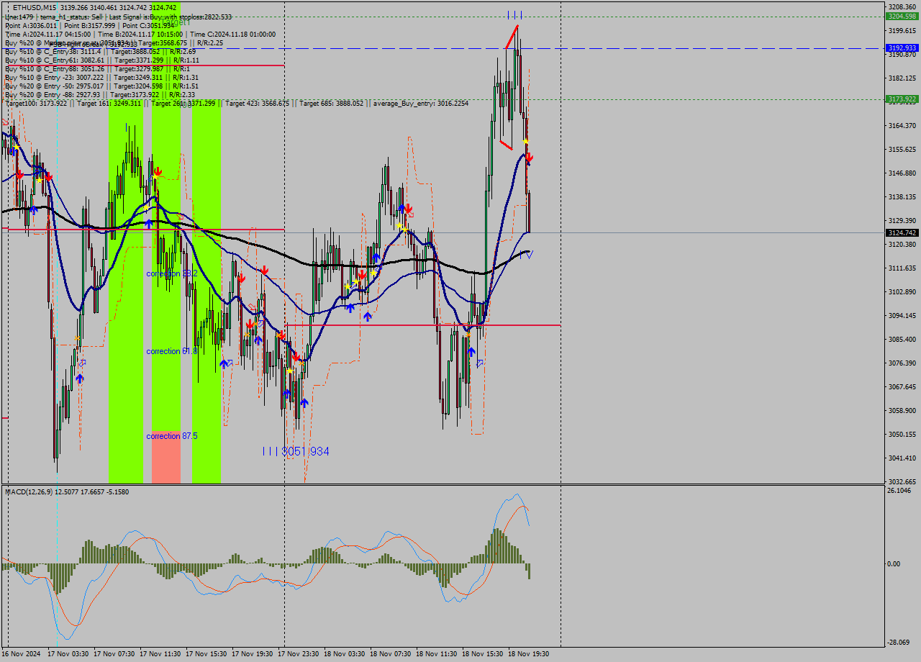Screen dimensions: 921x662
Task: Click the 3058.900 price scale label
Action: [902, 410]
